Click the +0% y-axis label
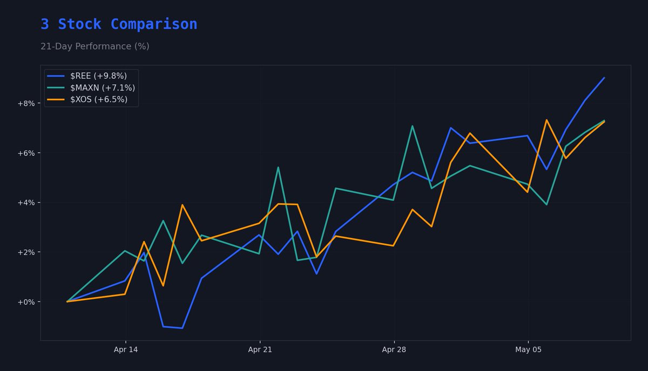Screen dimensions: 648x371 pos(26,302)
